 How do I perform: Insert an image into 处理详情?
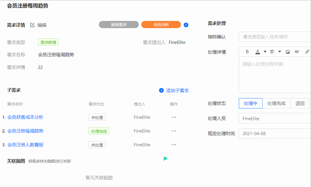point(287,52)
